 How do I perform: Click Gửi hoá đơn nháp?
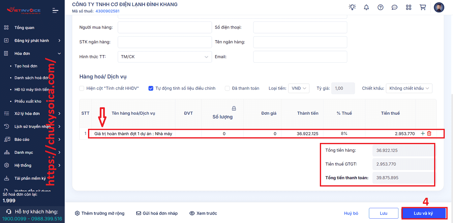157,213
